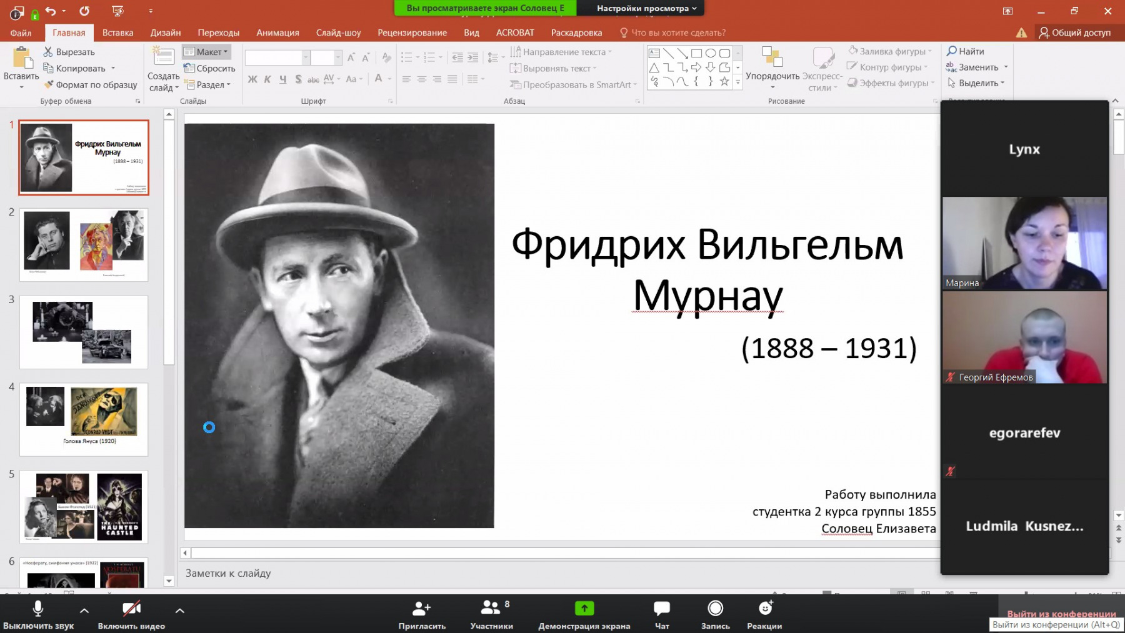This screenshot has height=633, width=1125.
Task: Click the Paste (Вставить) clipboard icon
Action: pyautogui.click(x=22, y=58)
